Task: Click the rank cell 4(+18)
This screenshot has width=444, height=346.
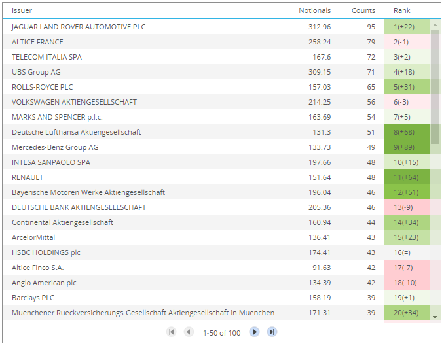Action: point(407,72)
